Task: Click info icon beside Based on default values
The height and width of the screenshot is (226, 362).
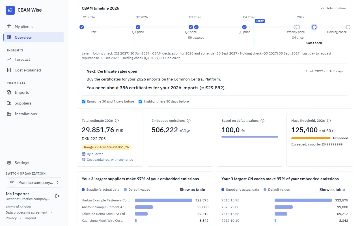Action: tap(262, 121)
